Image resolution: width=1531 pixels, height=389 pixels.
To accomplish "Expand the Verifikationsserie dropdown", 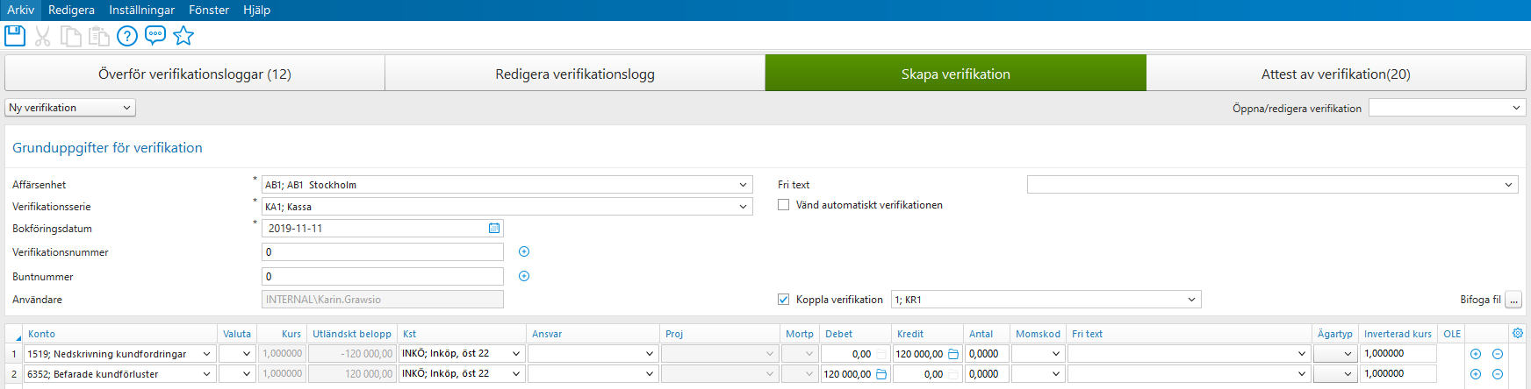I will (743, 207).
